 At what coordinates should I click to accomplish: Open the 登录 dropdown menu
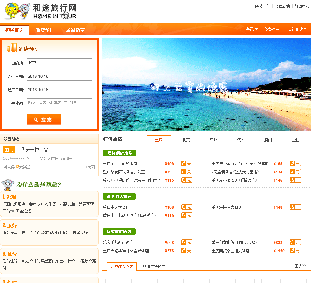251,29
